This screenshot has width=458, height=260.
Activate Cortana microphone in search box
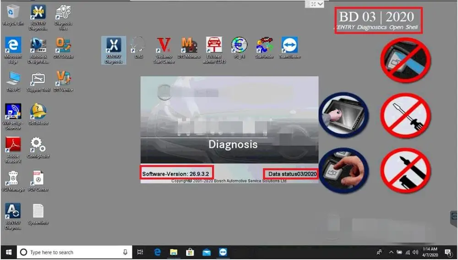tap(125, 252)
